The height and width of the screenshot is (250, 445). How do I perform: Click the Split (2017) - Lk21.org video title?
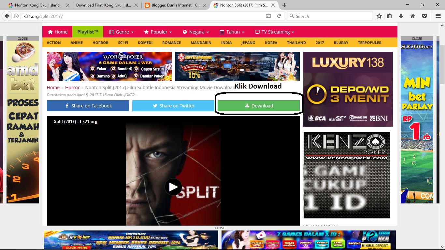click(76, 121)
